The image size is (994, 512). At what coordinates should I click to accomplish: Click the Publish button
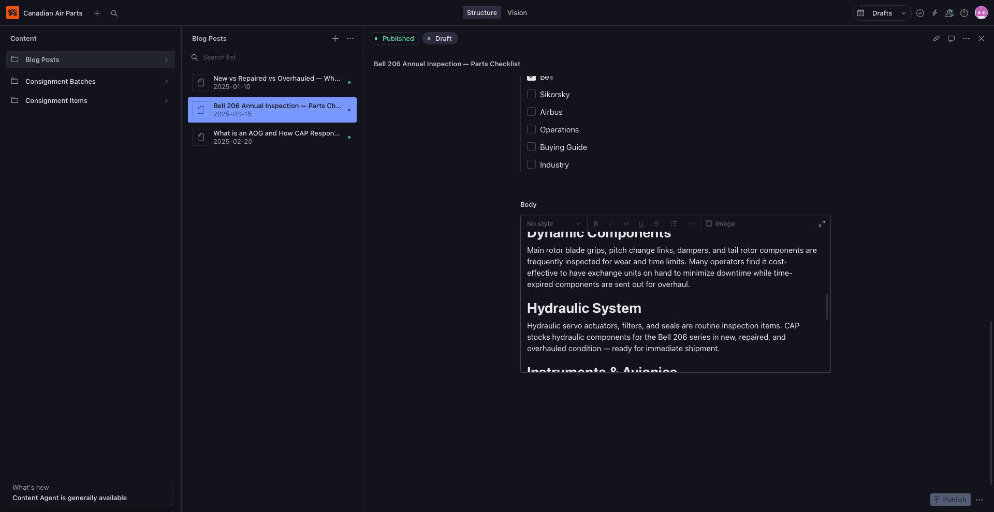click(x=950, y=500)
